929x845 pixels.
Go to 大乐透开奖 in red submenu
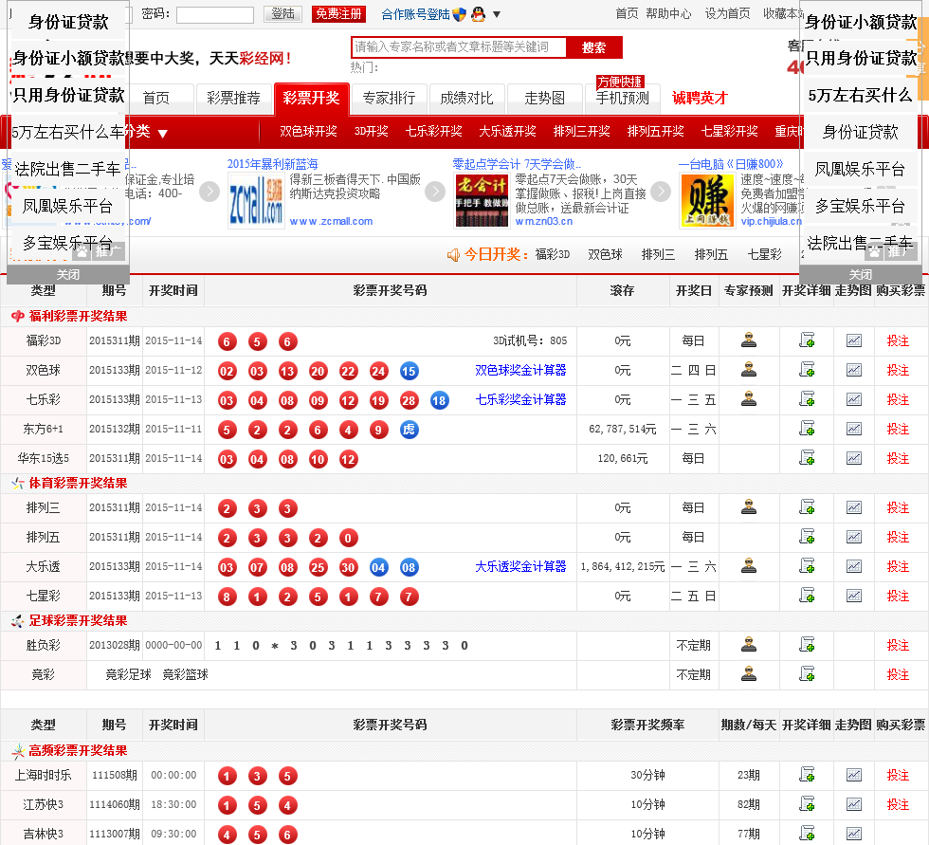tap(507, 131)
